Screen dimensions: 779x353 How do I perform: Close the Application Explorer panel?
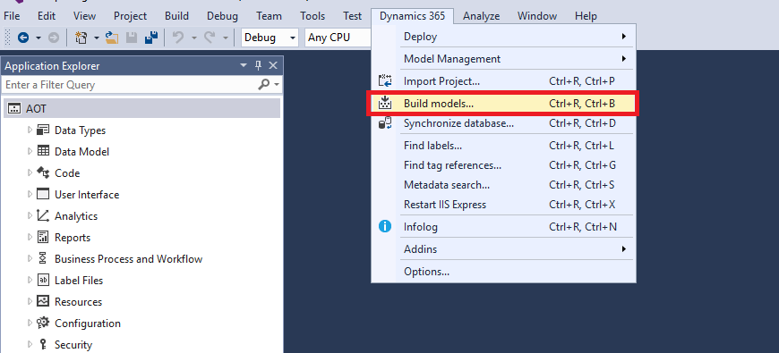pos(273,65)
